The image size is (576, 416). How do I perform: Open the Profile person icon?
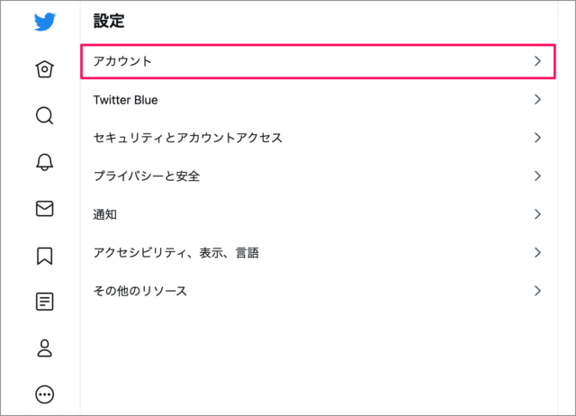tap(44, 348)
